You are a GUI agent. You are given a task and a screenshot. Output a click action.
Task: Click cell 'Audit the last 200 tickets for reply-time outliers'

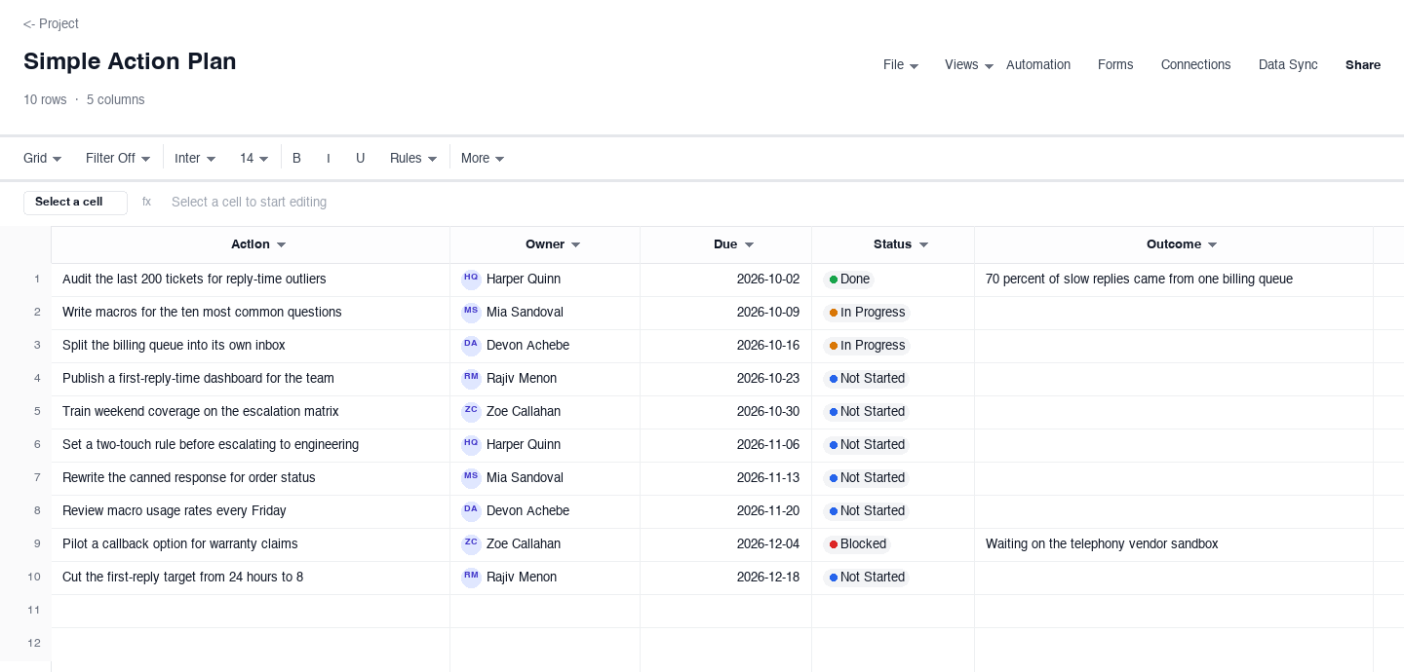point(251,280)
